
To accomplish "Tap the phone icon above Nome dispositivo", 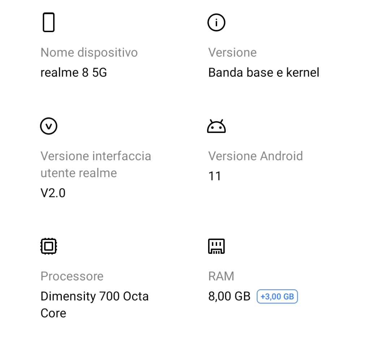I will click(49, 22).
